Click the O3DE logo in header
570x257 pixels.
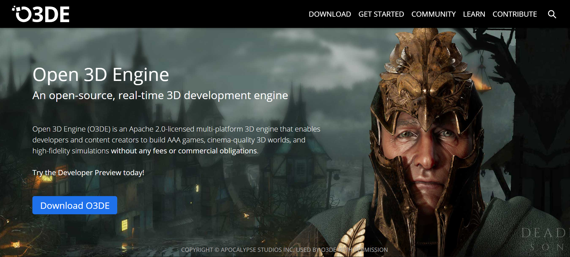(41, 14)
